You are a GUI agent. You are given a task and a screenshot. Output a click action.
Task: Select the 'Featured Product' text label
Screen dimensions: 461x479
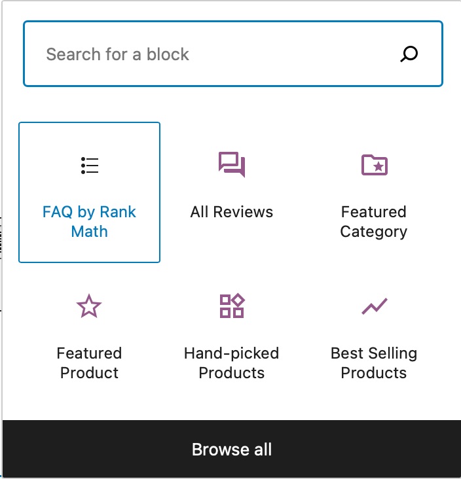click(89, 363)
